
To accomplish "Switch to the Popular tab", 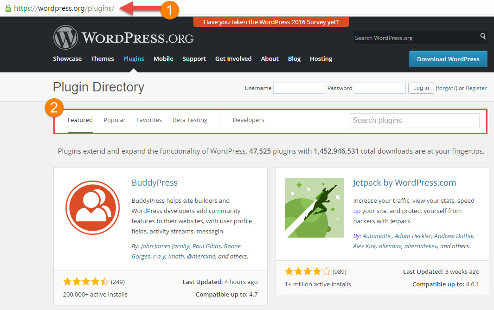I will click(x=114, y=120).
